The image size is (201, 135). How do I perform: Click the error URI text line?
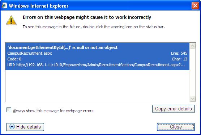pos(96,65)
